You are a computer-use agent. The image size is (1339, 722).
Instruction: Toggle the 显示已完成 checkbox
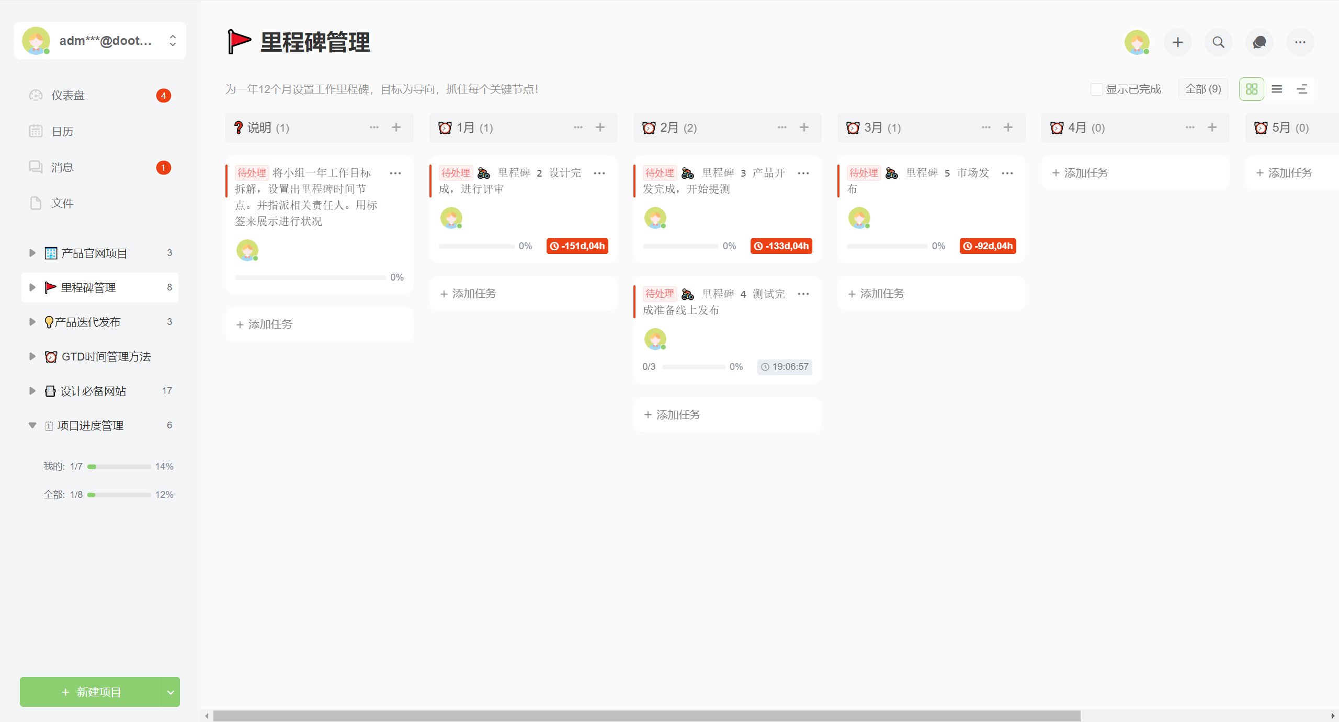click(1096, 89)
